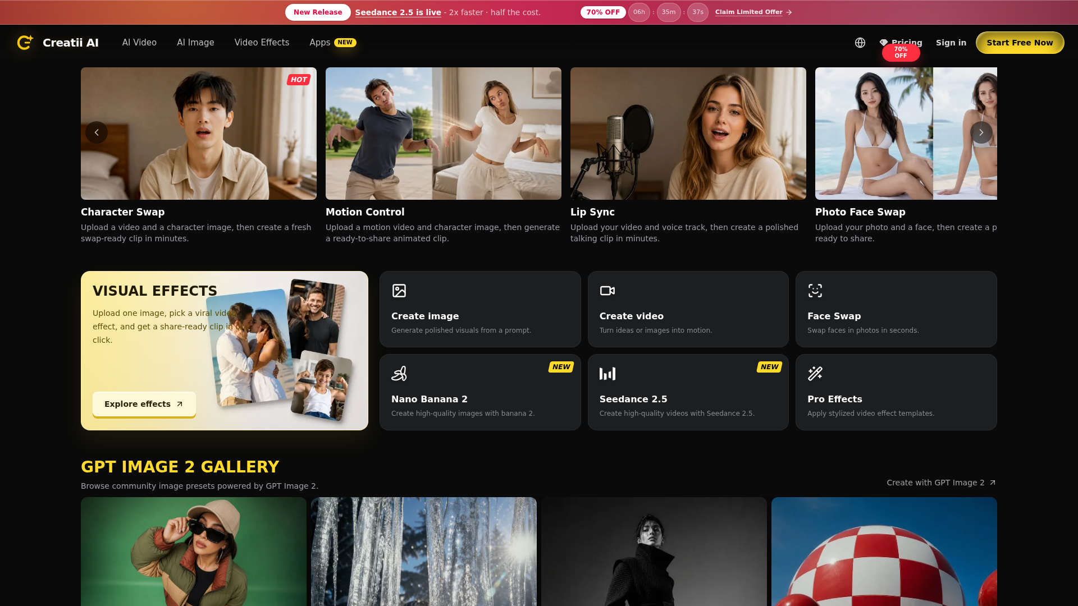Open the Photo Face Swap thumbnail
Image resolution: width=1078 pixels, height=606 pixels.
[x=906, y=134]
